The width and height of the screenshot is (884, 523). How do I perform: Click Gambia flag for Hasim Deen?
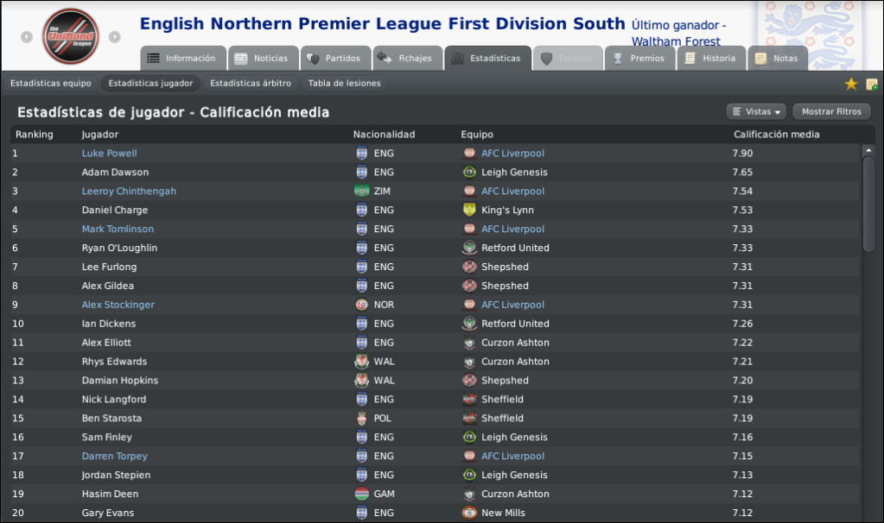(x=361, y=494)
